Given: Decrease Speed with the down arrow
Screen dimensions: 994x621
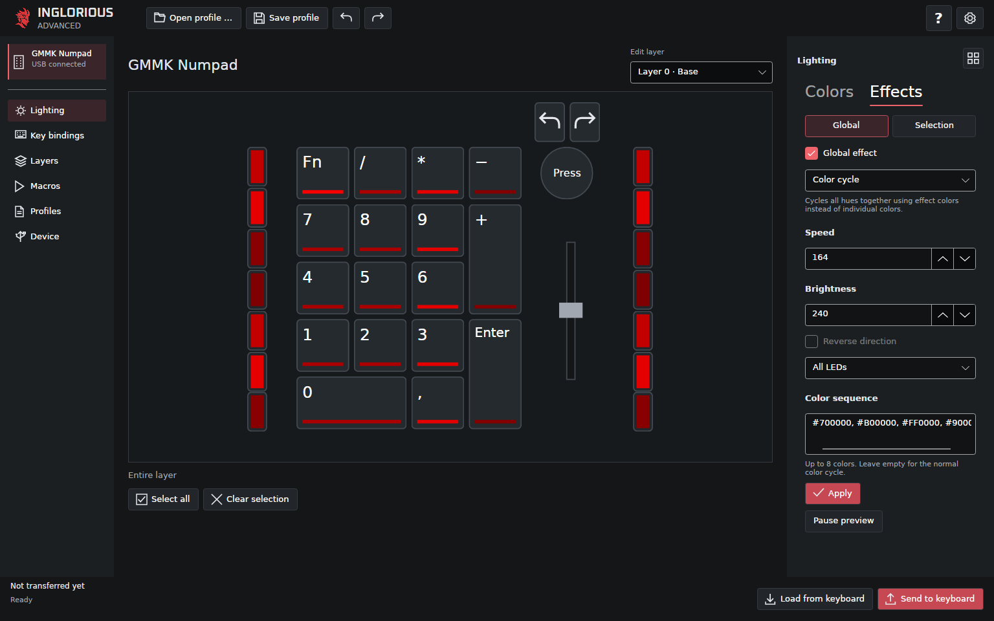Looking at the screenshot, I should click(965, 259).
